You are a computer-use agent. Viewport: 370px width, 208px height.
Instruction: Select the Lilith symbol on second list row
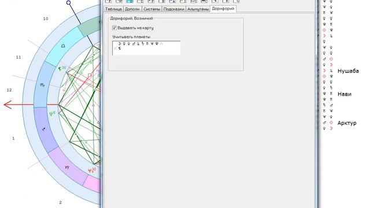[120, 48]
